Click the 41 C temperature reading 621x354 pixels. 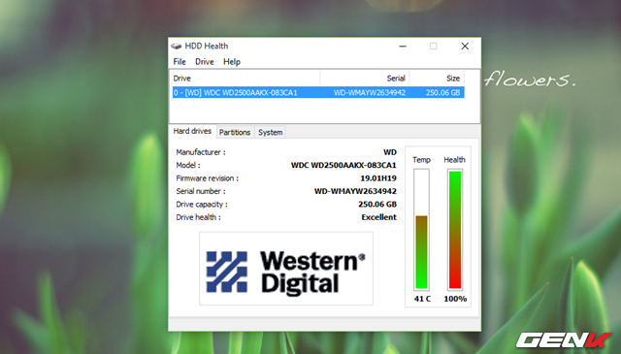click(x=422, y=299)
